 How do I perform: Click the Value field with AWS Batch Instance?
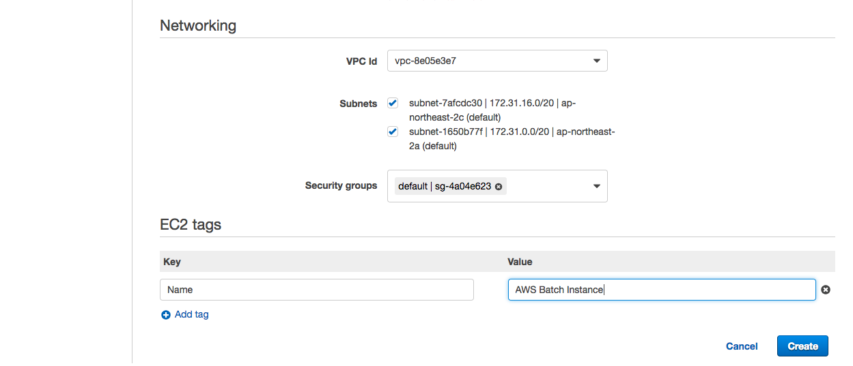[661, 290]
